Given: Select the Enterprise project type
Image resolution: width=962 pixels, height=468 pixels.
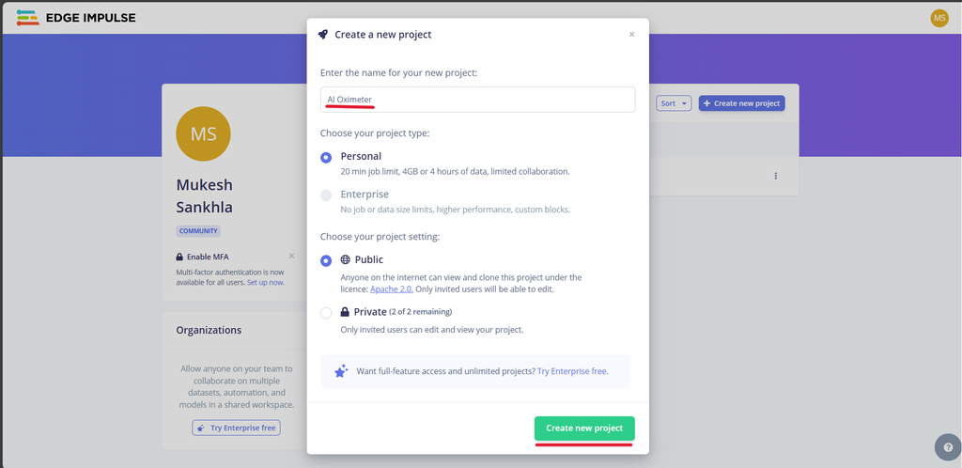Looking at the screenshot, I should [x=326, y=195].
